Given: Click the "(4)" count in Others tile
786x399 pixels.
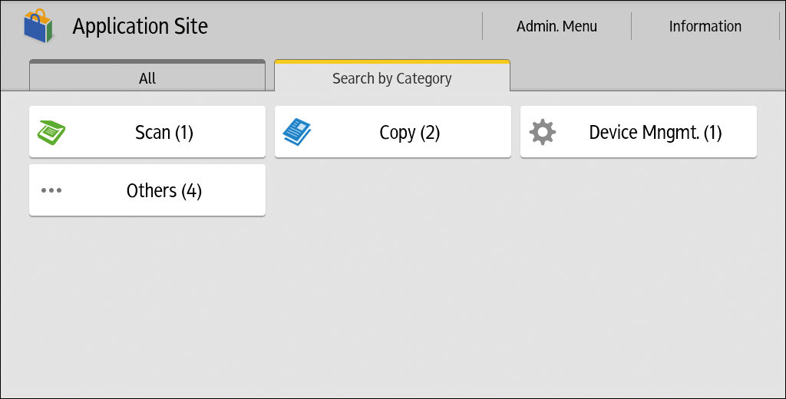Looking at the screenshot, I should point(191,190).
